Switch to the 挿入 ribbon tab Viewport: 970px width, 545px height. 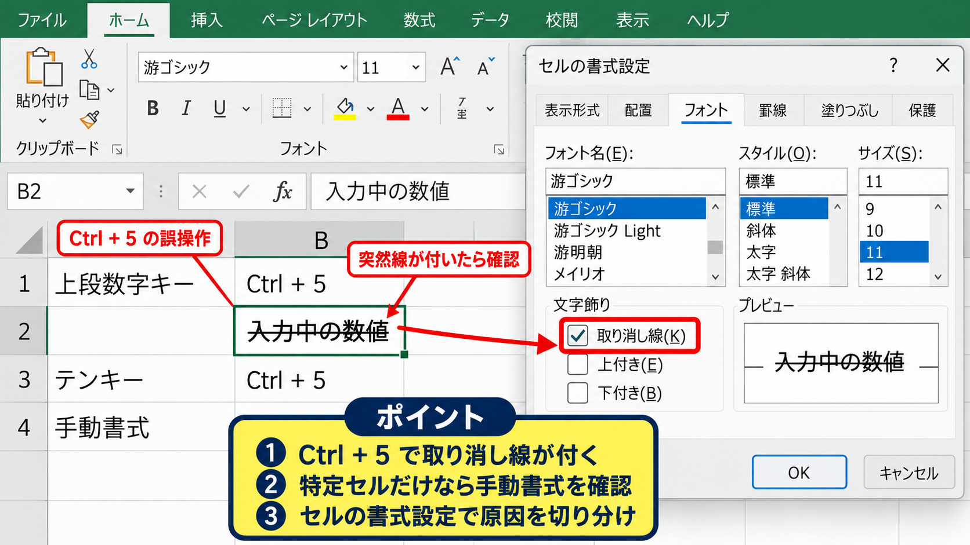coord(207,20)
